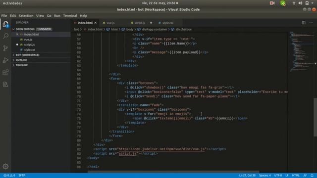Open the clock and calendar in top bar
The width and height of the screenshot is (317, 178).
pyautogui.click(x=159, y=3)
